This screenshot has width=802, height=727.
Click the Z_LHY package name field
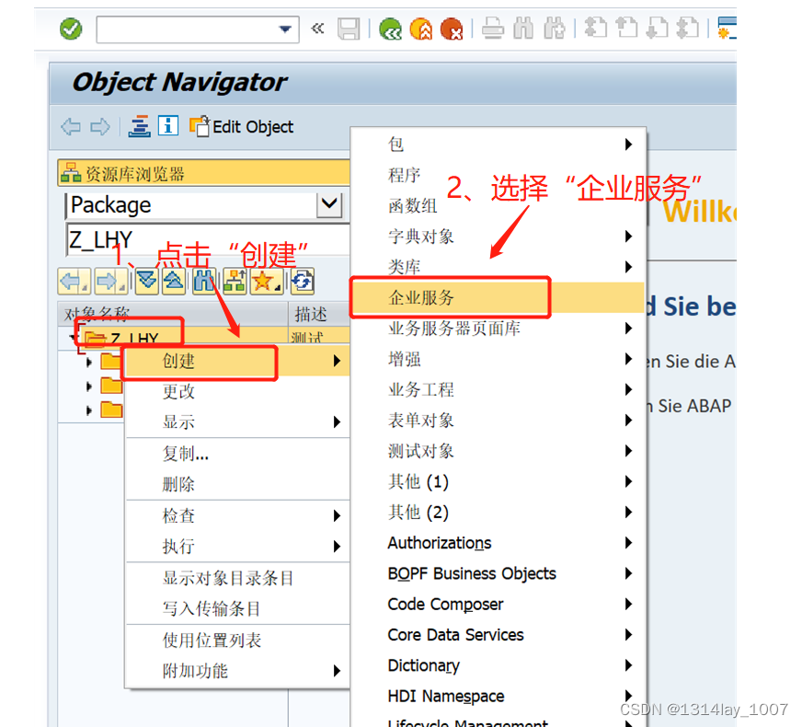pyautogui.click(x=208, y=239)
